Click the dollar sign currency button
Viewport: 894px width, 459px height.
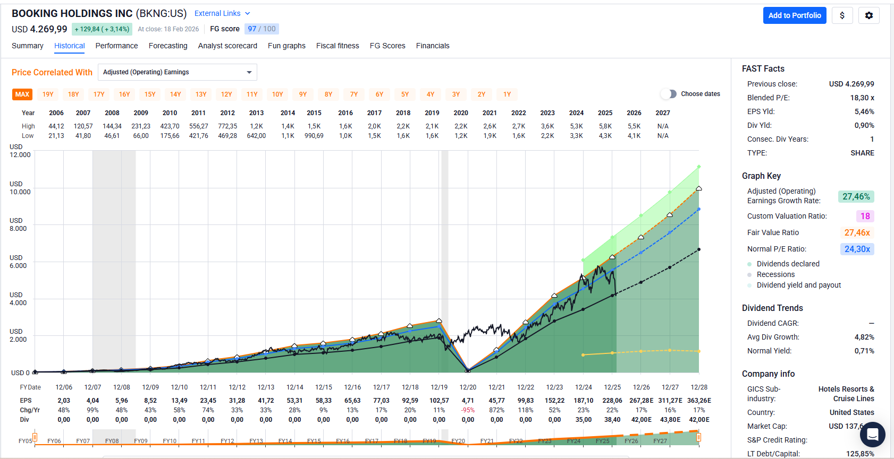842,15
